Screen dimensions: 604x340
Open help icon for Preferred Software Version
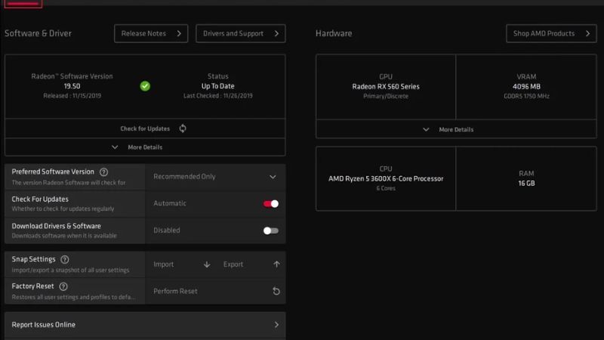103,172
